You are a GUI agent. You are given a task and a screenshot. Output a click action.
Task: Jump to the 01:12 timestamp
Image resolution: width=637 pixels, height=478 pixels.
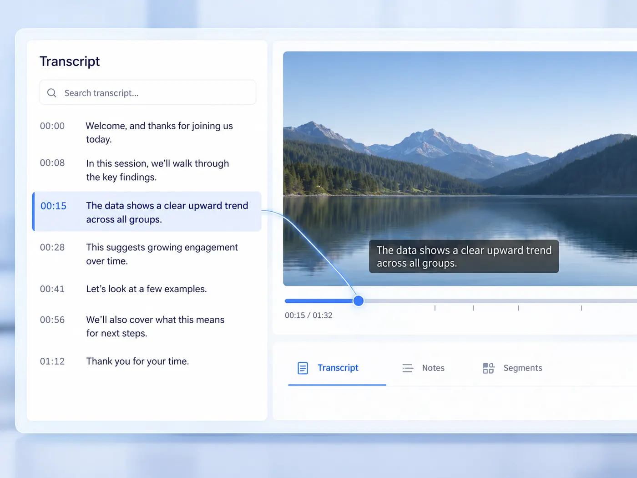[52, 361]
